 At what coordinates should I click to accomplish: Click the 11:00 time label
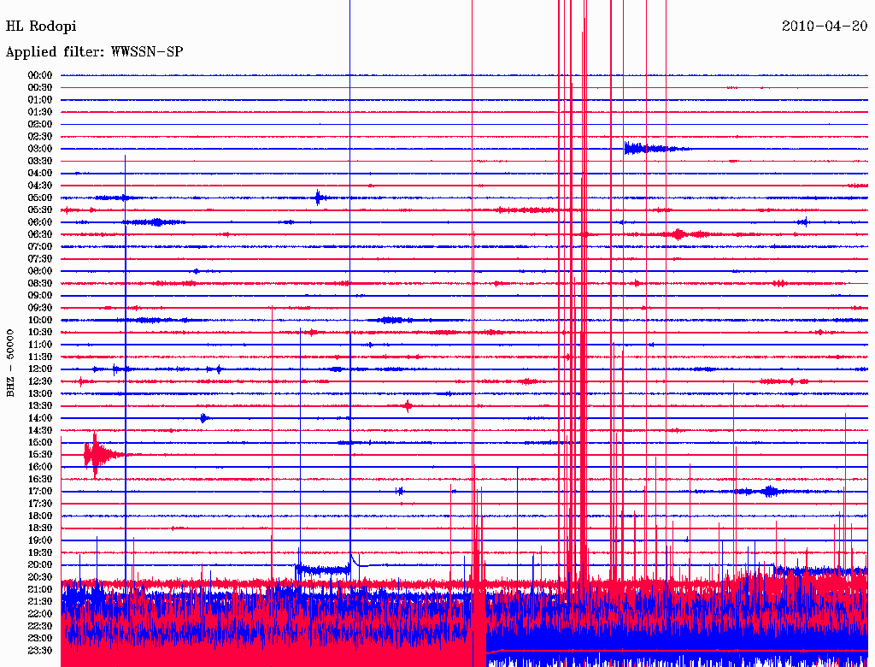(40, 345)
